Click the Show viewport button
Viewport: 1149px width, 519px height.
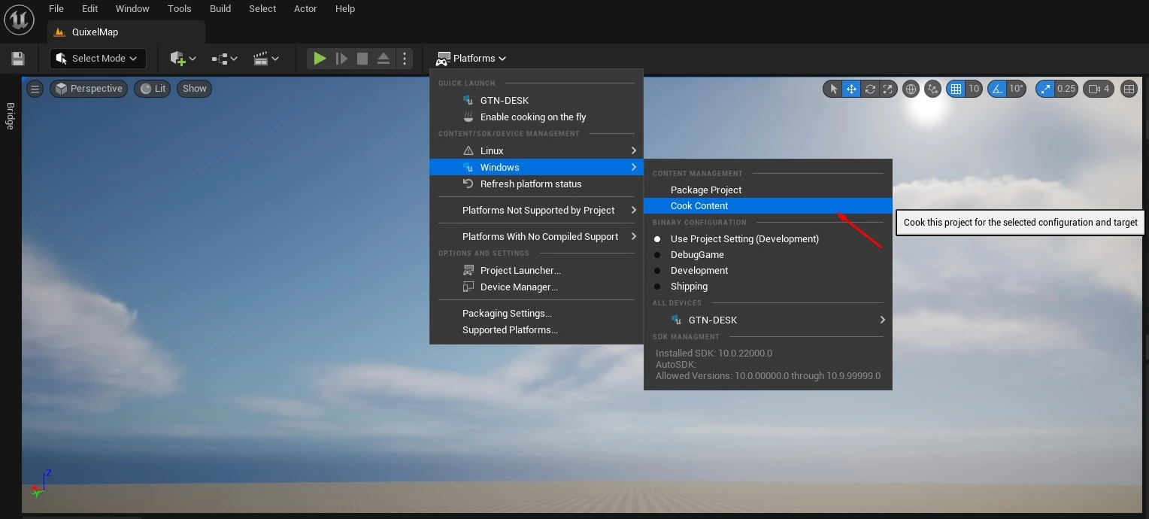[194, 89]
